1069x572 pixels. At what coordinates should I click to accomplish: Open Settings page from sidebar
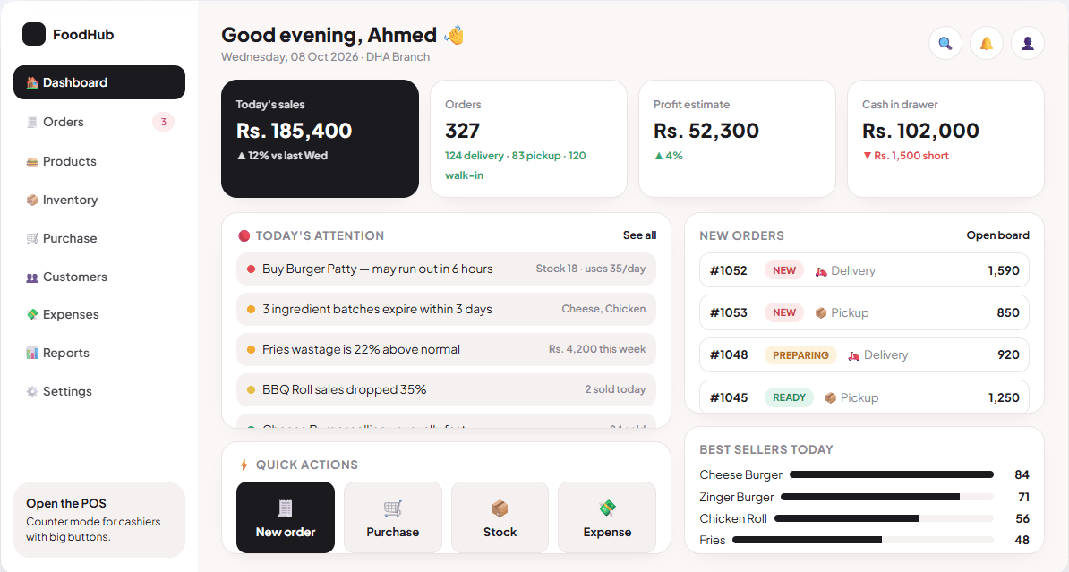(x=98, y=391)
